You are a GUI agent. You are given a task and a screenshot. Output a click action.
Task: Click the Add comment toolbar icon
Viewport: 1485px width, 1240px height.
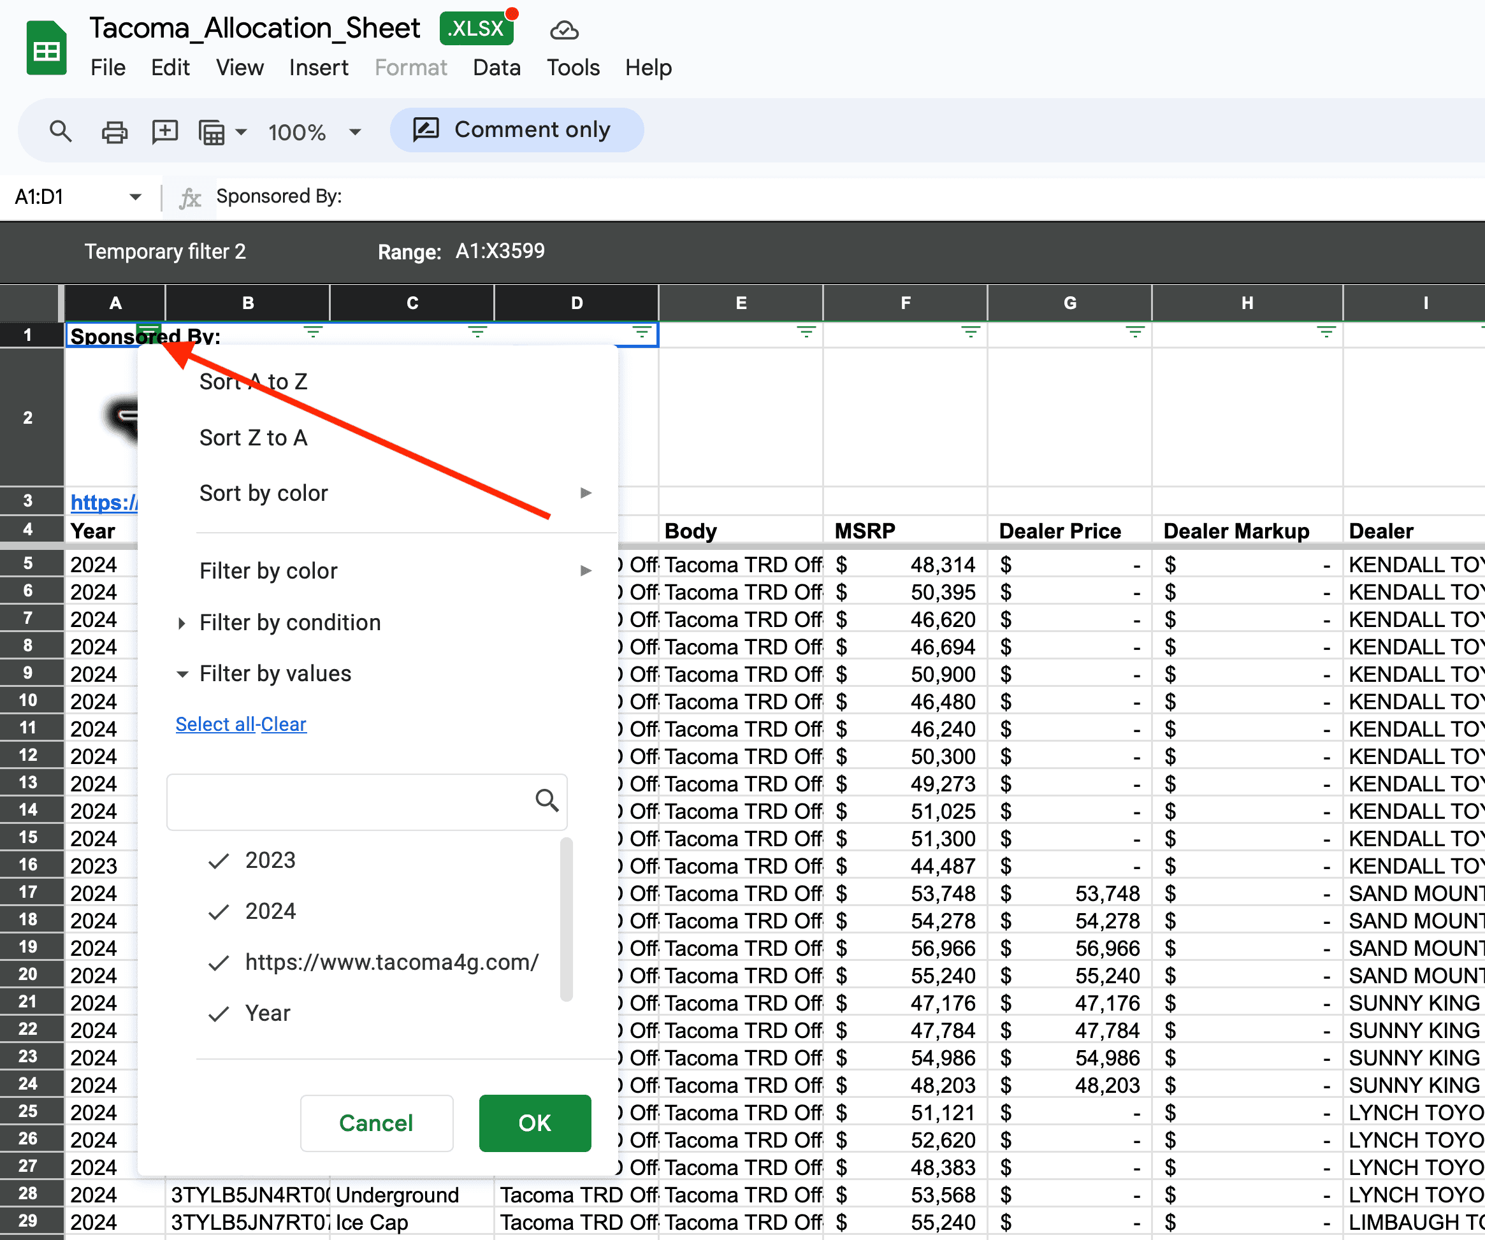[165, 131]
